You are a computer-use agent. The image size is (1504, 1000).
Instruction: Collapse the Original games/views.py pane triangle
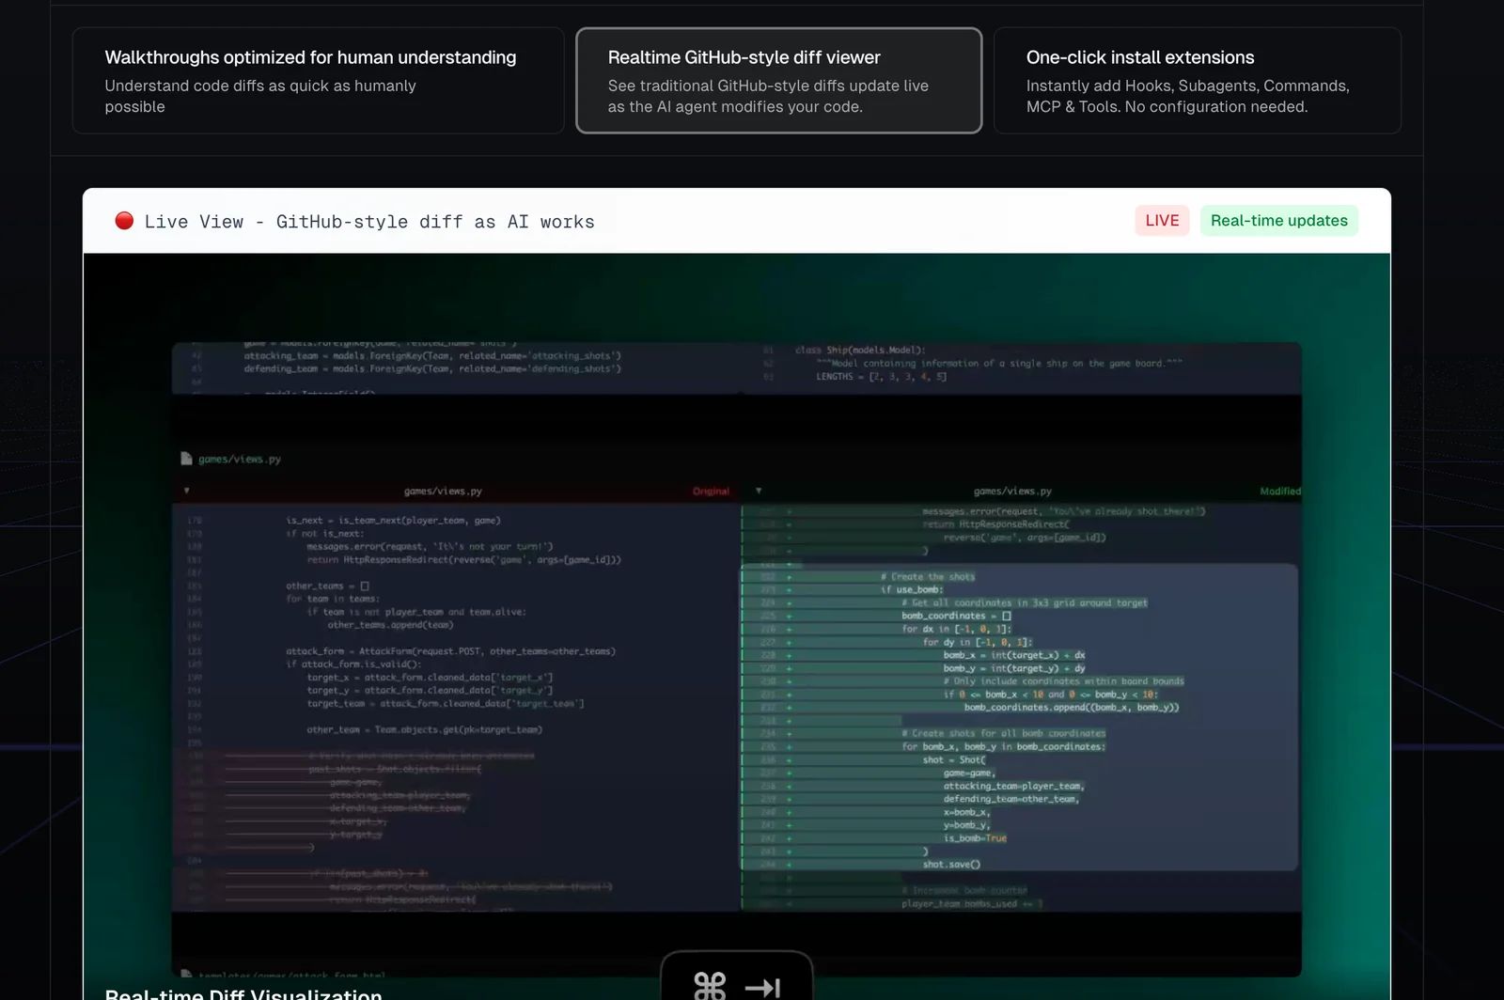[x=186, y=491]
